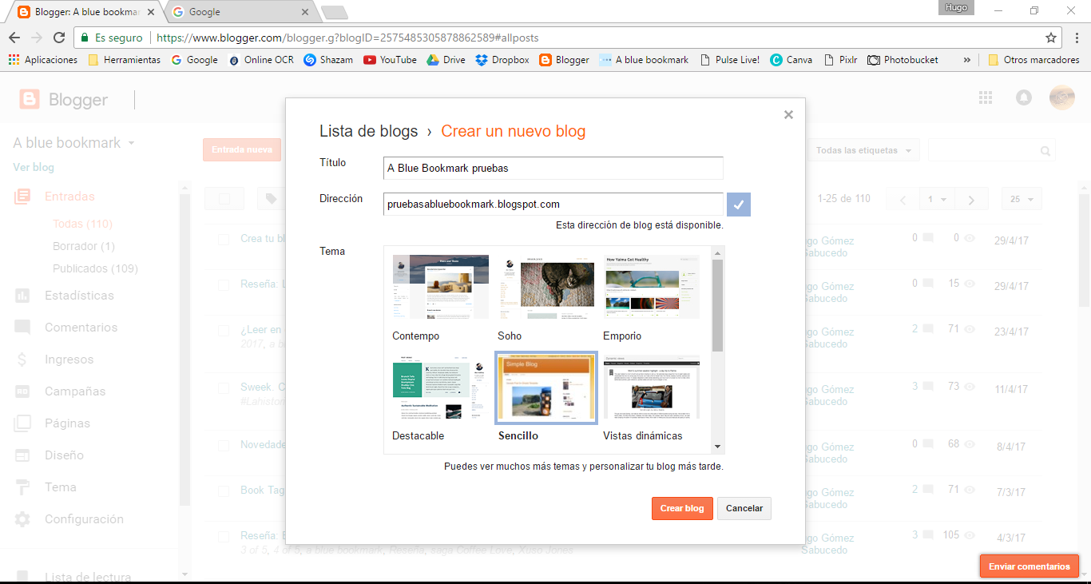Viewport: 1091px width, 584px height.
Task: Open the Campañas sidebar section
Action: pyautogui.click(x=75, y=391)
